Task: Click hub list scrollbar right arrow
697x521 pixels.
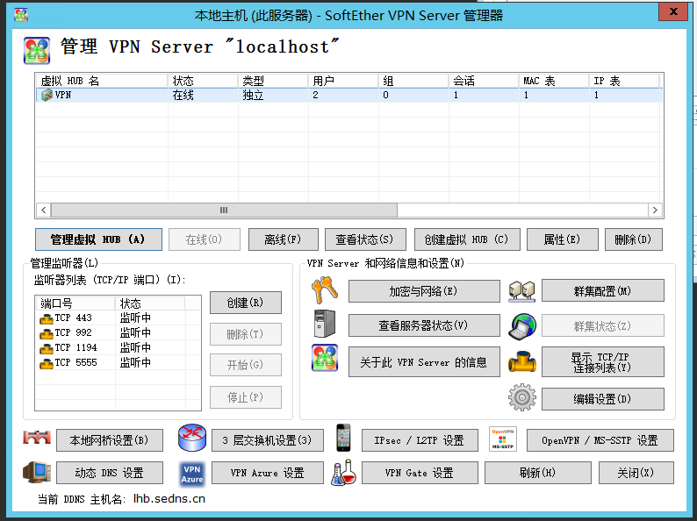Action: point(655,211)
